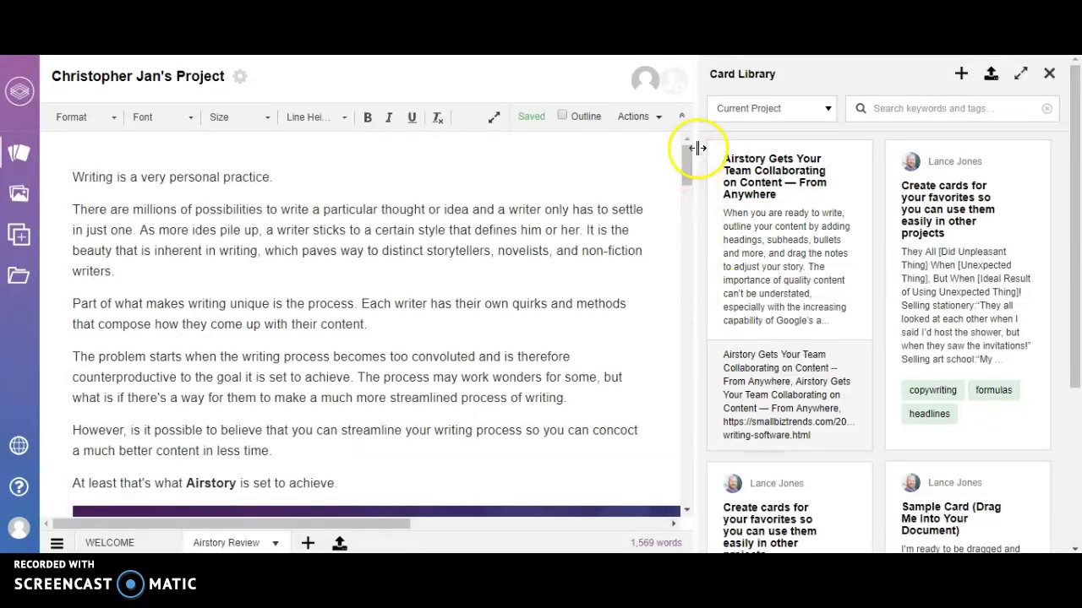Open the globe icon in sidebar
Image resolution: width=1082 pixels, height=608 pixels.
(x=19, y=446)
